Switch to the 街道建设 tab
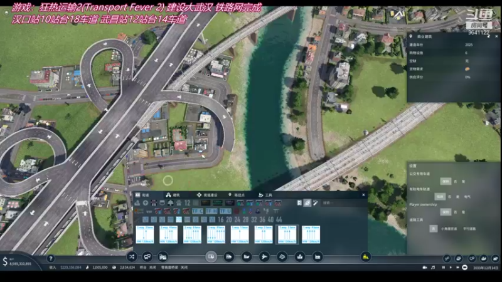 click(207, 195)
